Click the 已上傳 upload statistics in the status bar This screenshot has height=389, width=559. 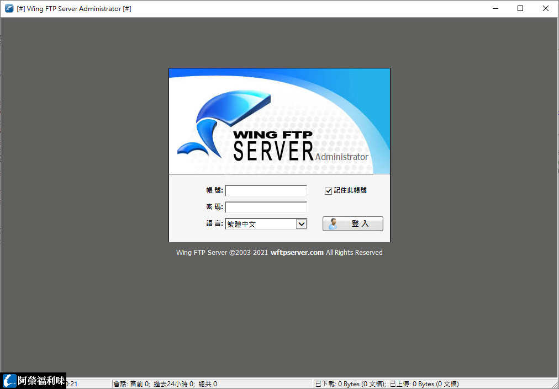coord(425,383)
